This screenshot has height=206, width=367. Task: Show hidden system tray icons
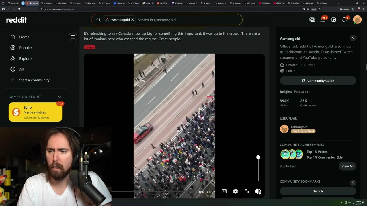tap(341, 203)
